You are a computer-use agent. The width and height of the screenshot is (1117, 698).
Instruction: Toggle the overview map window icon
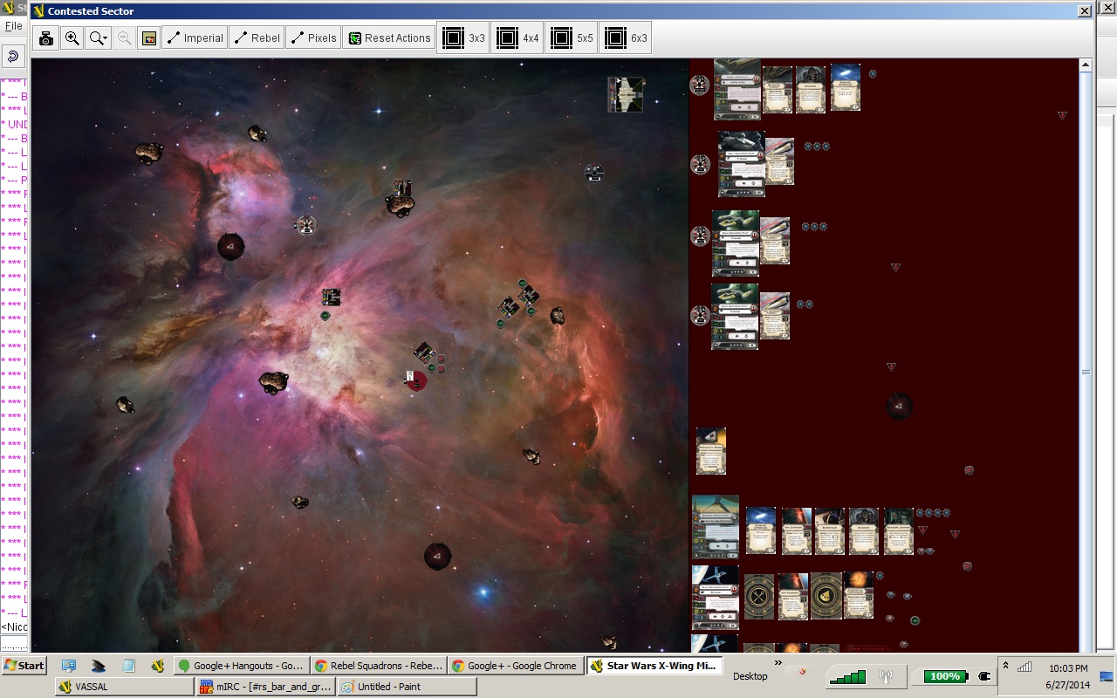pyautogui.click(x=148, y=38)
